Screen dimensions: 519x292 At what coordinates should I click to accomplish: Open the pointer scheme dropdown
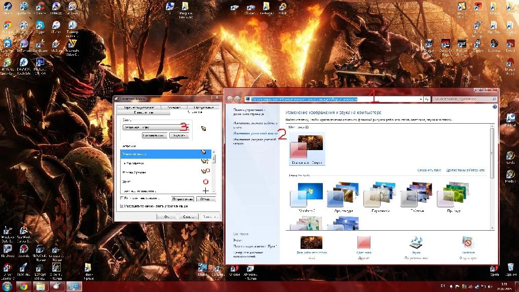click(x=187, y=128)
